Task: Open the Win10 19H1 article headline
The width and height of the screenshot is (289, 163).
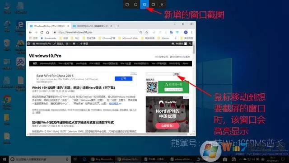Action: 73,87
